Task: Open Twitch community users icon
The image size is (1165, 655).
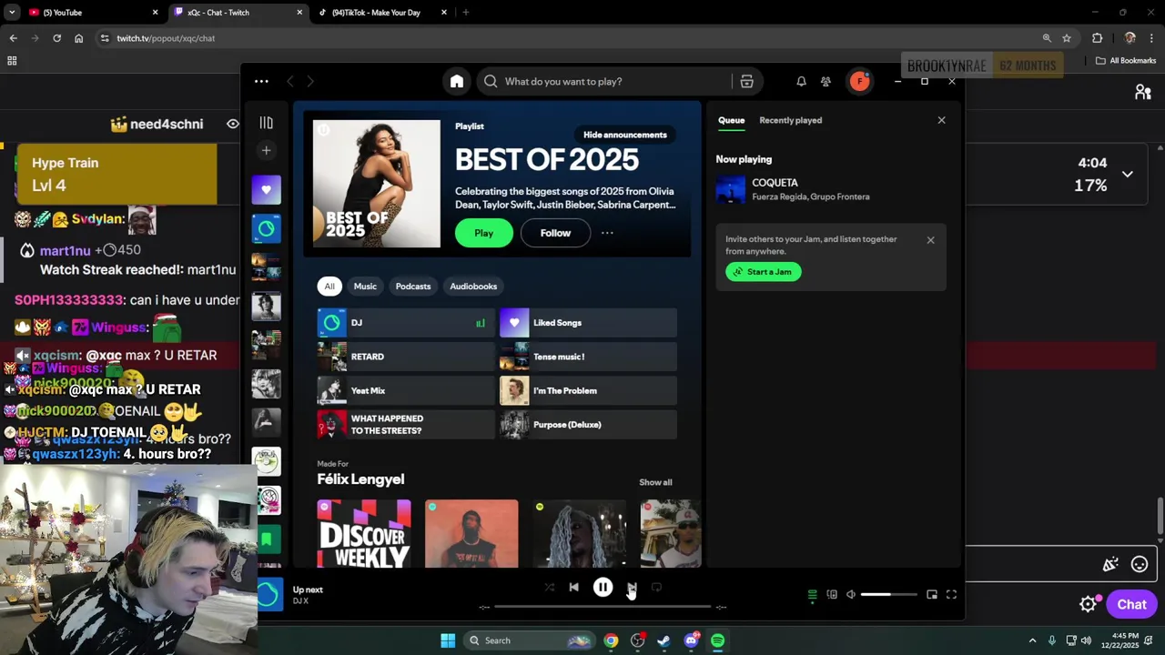Action: click(1143, 92)
